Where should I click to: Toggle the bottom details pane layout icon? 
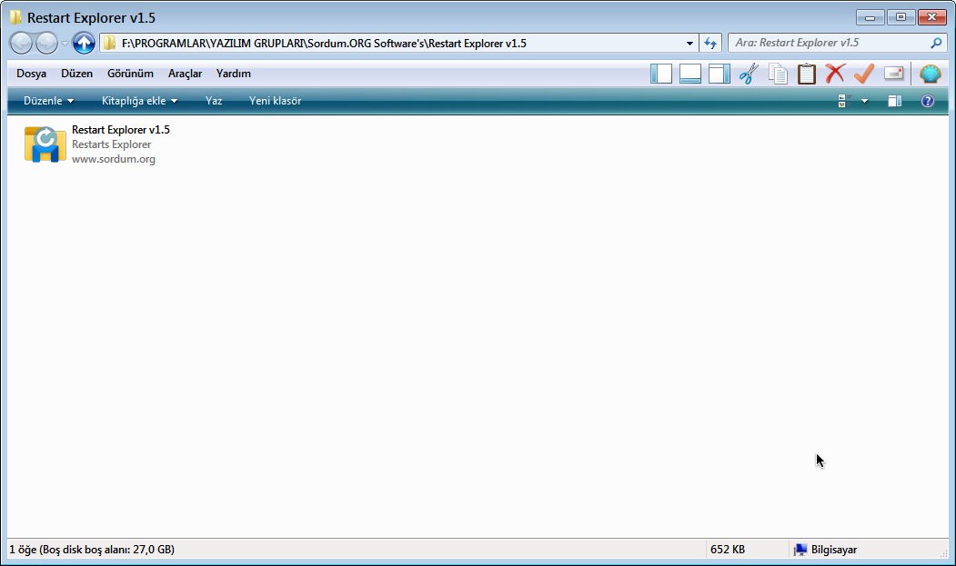[690, 74]
